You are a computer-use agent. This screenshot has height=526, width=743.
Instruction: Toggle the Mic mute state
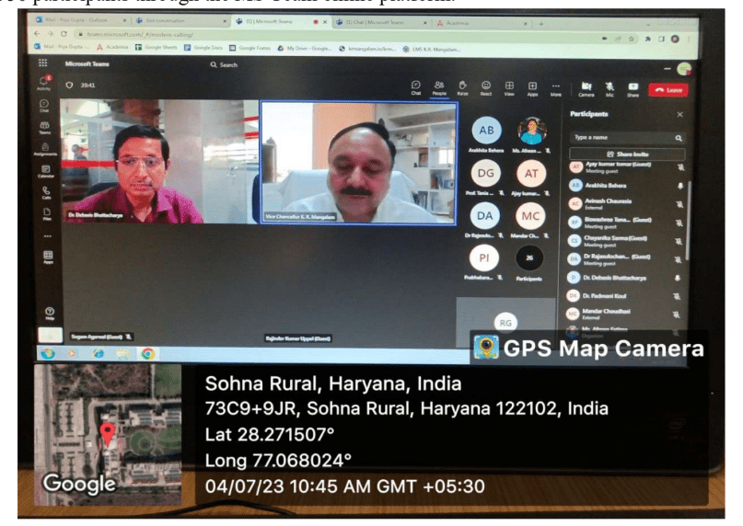[609, 88]
